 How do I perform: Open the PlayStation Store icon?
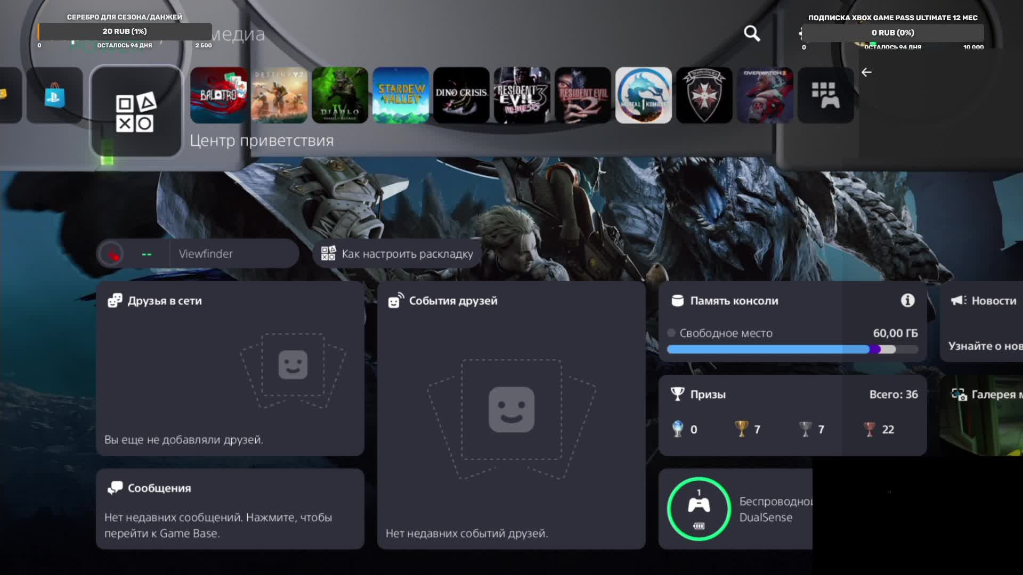(x=55, y=96)
